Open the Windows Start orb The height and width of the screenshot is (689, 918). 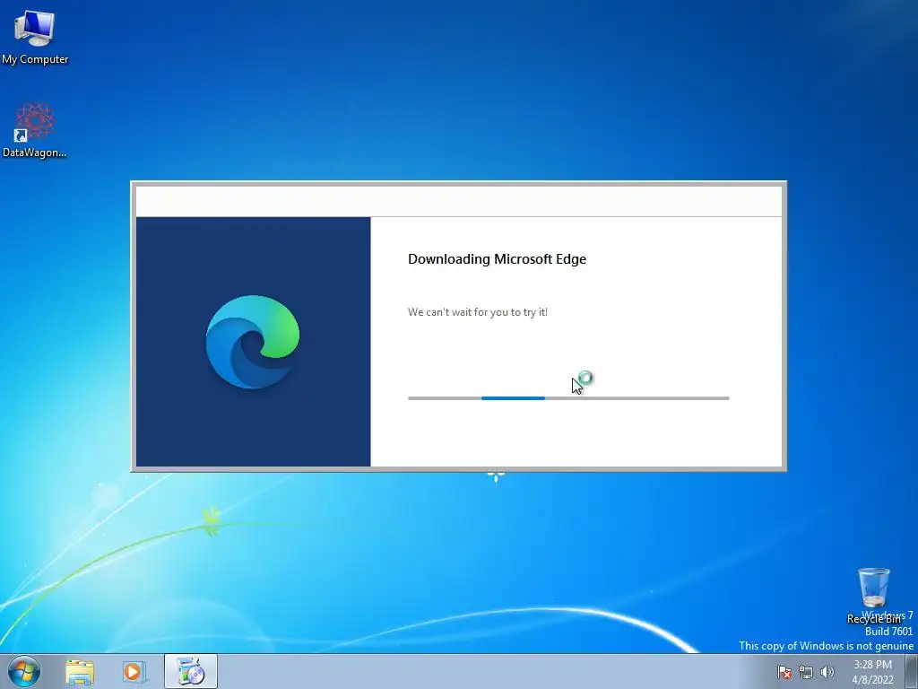tap(24, 671)
